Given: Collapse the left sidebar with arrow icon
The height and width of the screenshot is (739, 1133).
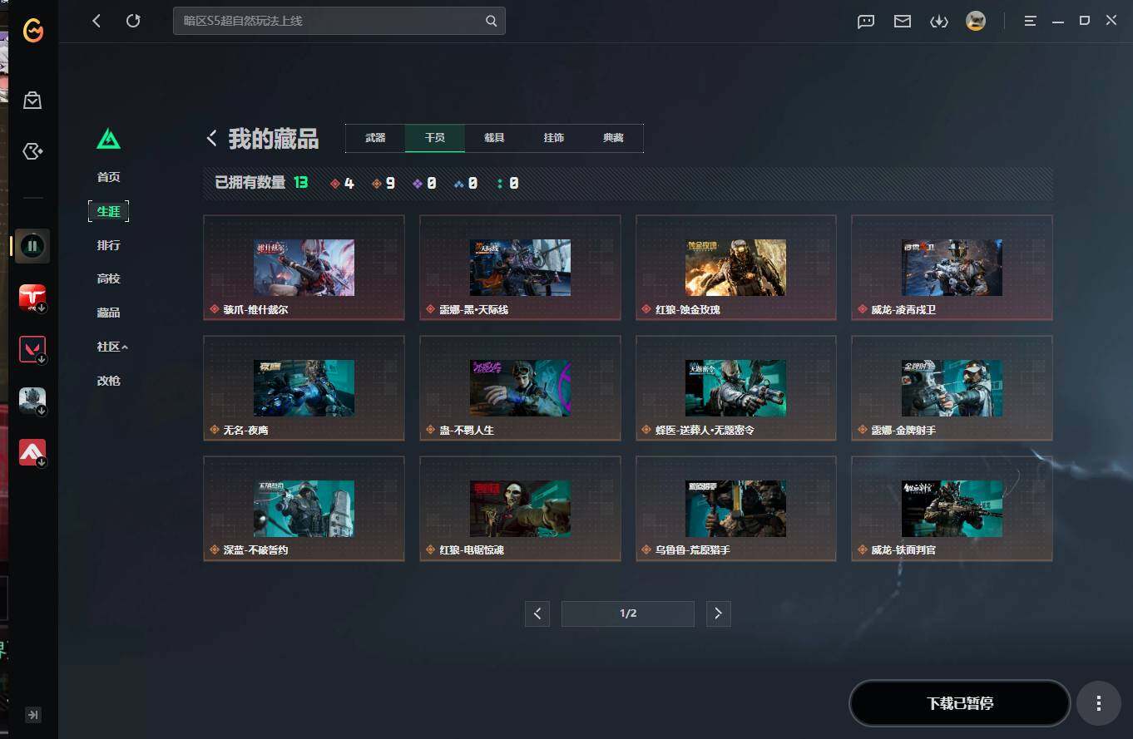Looking at the screenshot, I should [x=33, y=715].
